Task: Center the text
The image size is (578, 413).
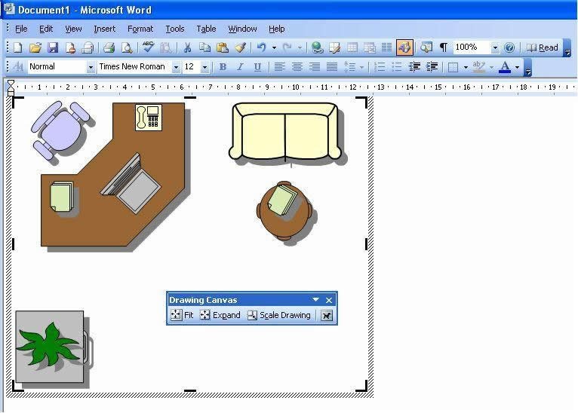Action: tap(297, 67)
